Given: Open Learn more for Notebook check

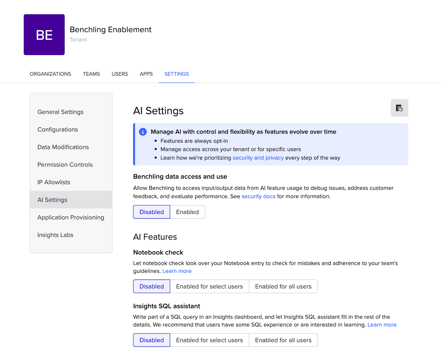Looking at the screenshot, I should point(177,271).
